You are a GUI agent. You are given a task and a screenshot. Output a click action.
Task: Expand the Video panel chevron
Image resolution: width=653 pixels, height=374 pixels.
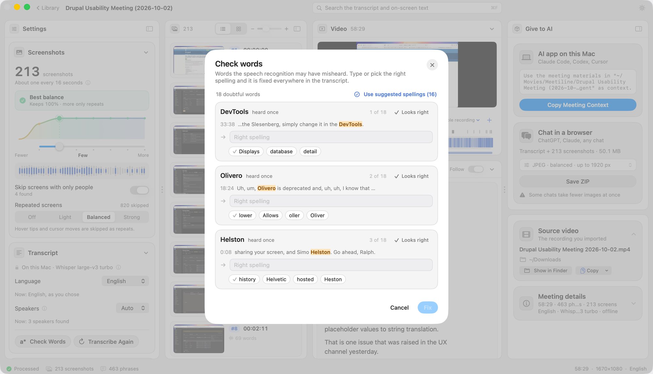(492, 29)
